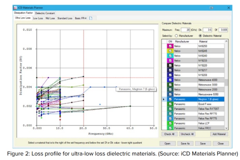Toggle the Felios LCP checkbox
The image size is (240, 160).
point(170,123)
